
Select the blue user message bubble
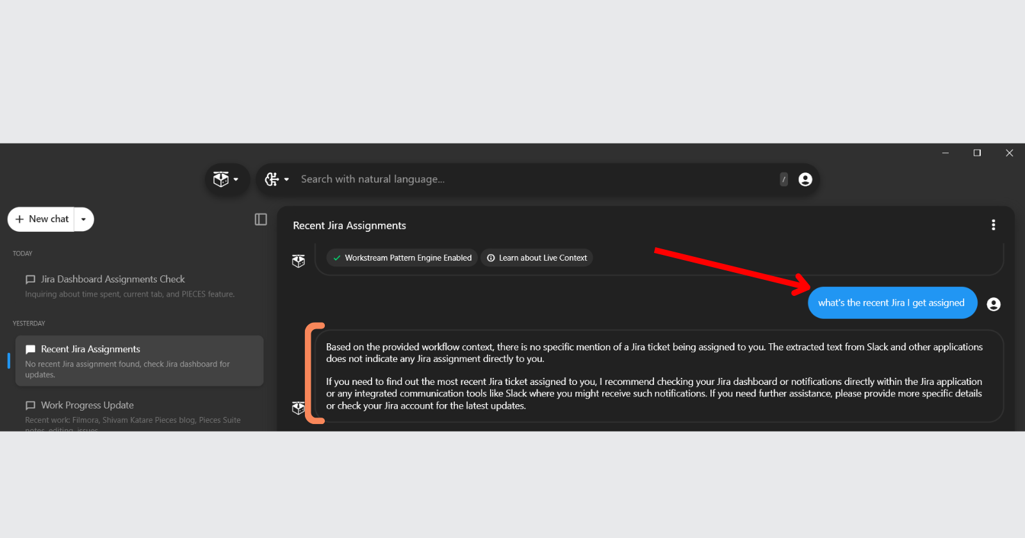pyautogui.click(x=892, y=303)
